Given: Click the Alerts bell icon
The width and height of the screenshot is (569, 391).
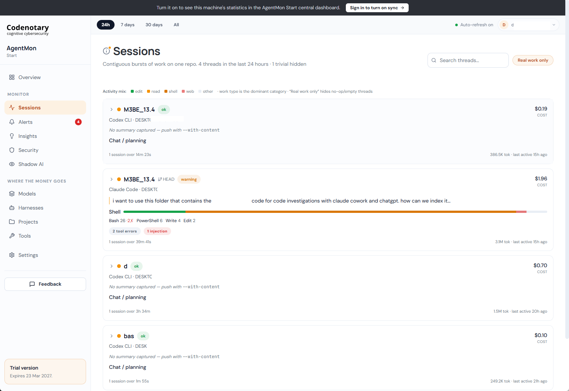Looking at the screenshot, I should click(12, 122).
